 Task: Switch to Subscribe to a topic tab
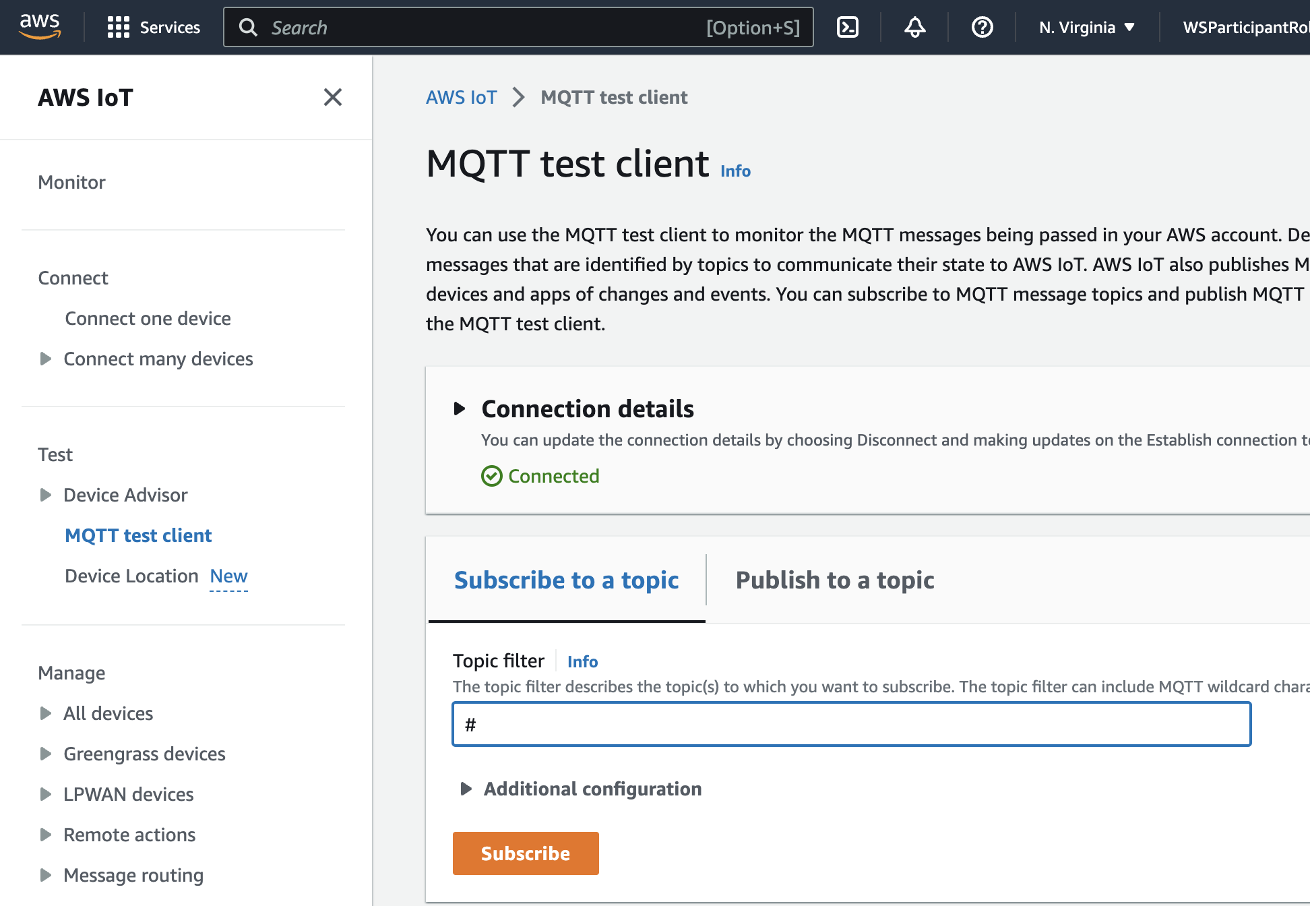(x=566, y=580)
